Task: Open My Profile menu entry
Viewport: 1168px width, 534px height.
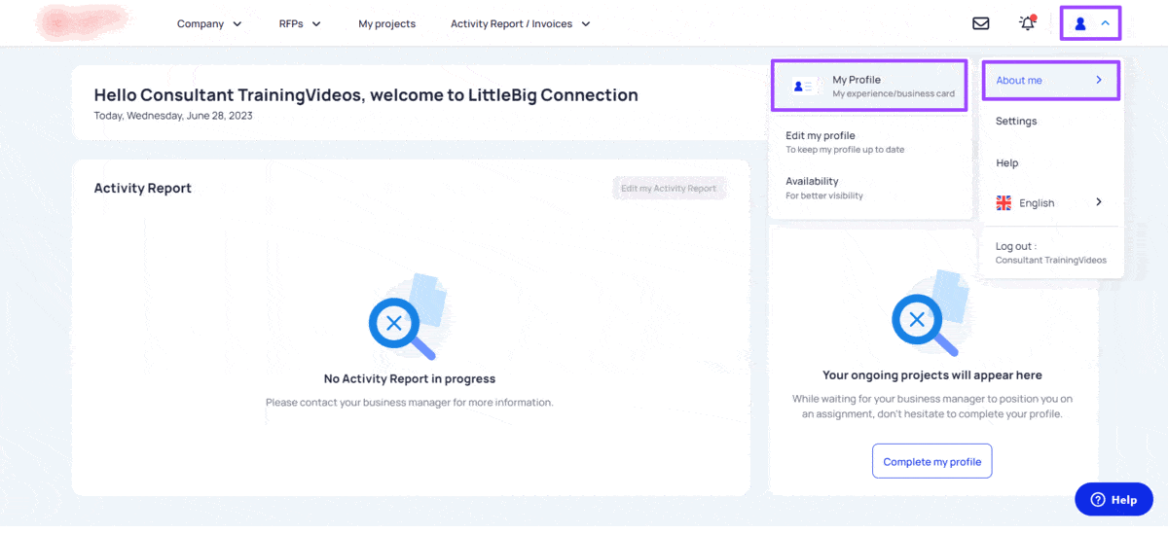Action: pos(868,86)
